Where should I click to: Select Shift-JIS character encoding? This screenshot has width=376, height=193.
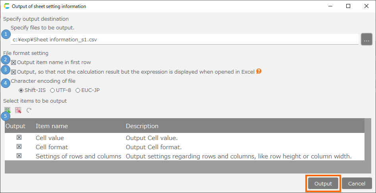(21, 90)
